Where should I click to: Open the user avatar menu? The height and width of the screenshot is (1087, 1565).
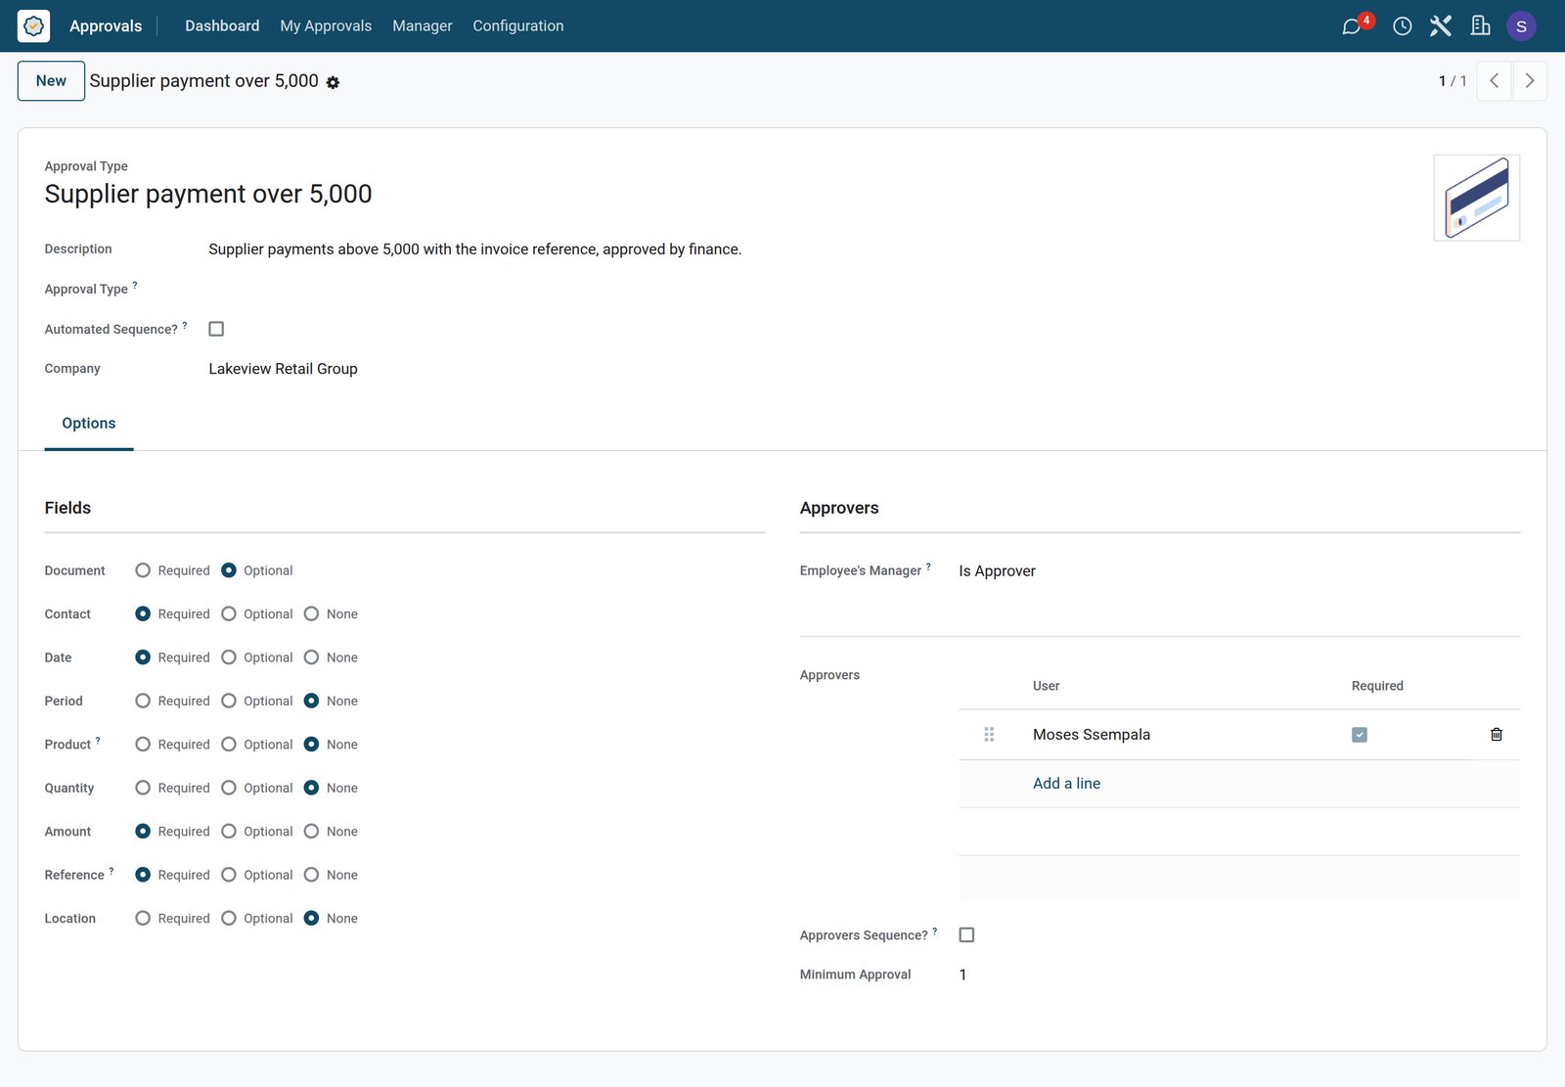click(1521, 26)
